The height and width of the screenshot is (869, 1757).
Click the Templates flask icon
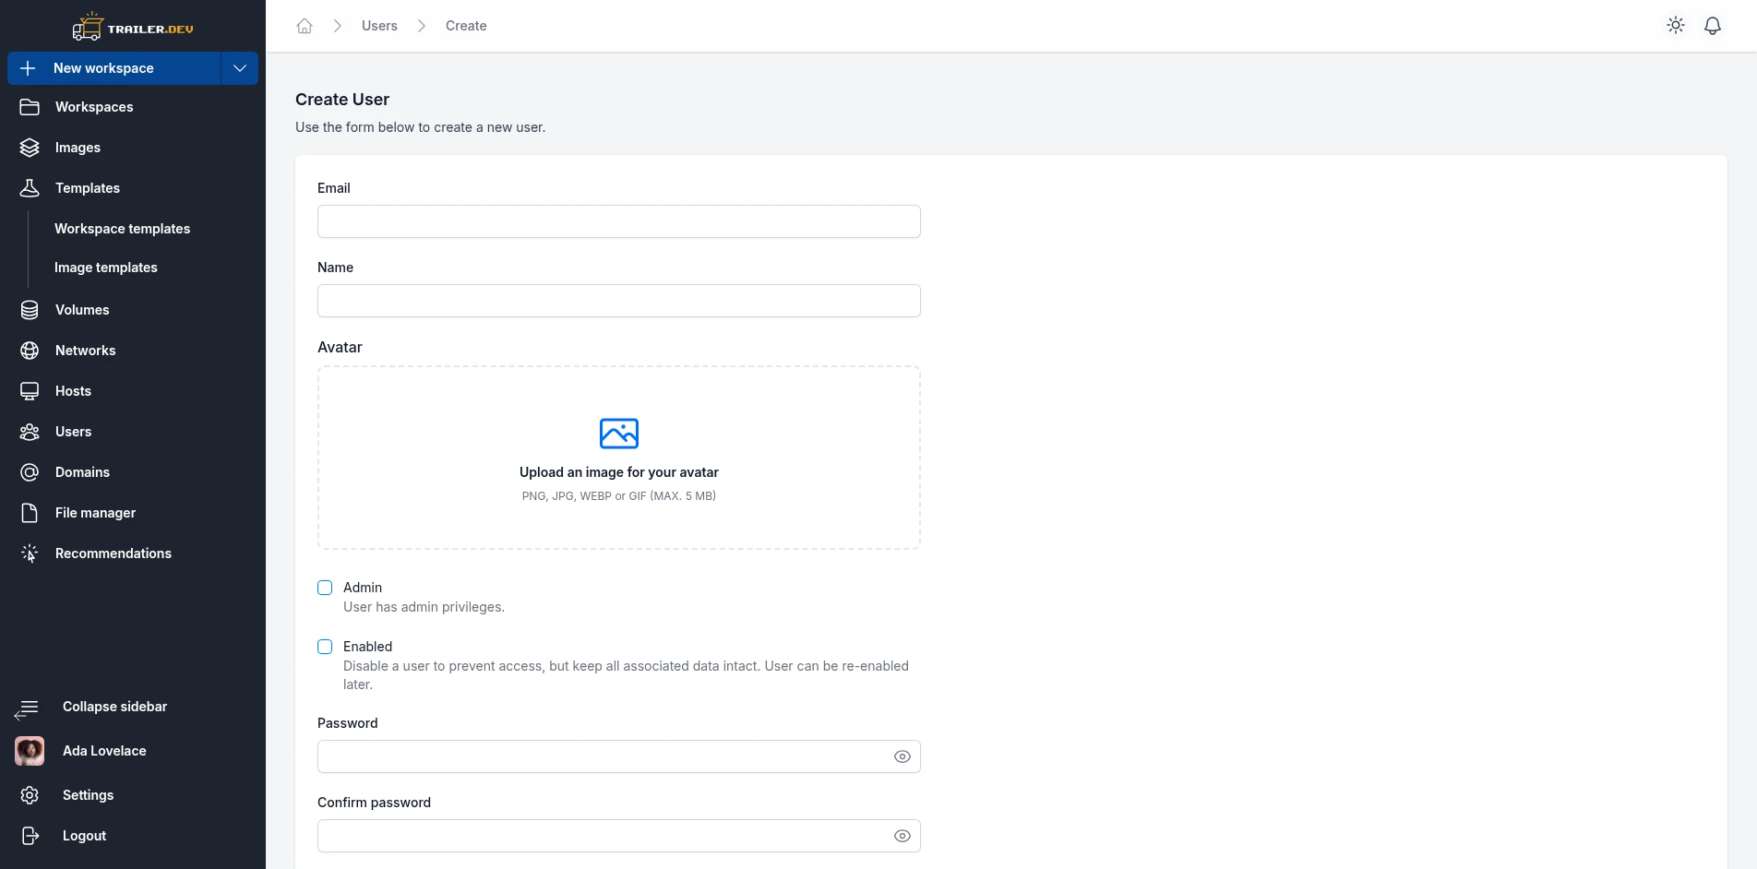click(x=30, y=188)
